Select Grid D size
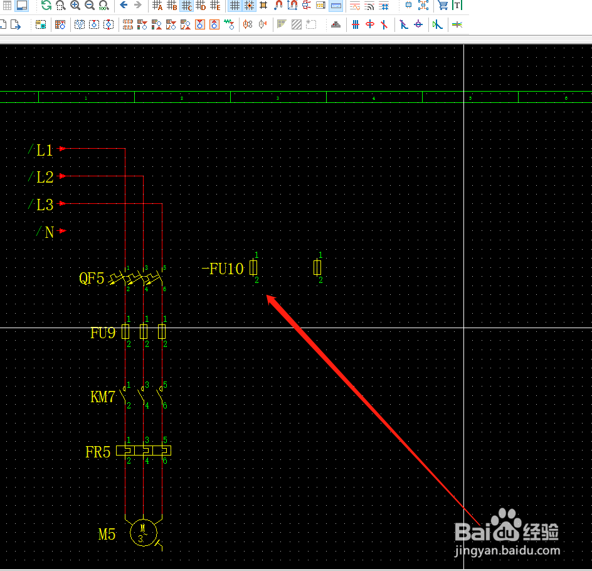 [201, 5]
